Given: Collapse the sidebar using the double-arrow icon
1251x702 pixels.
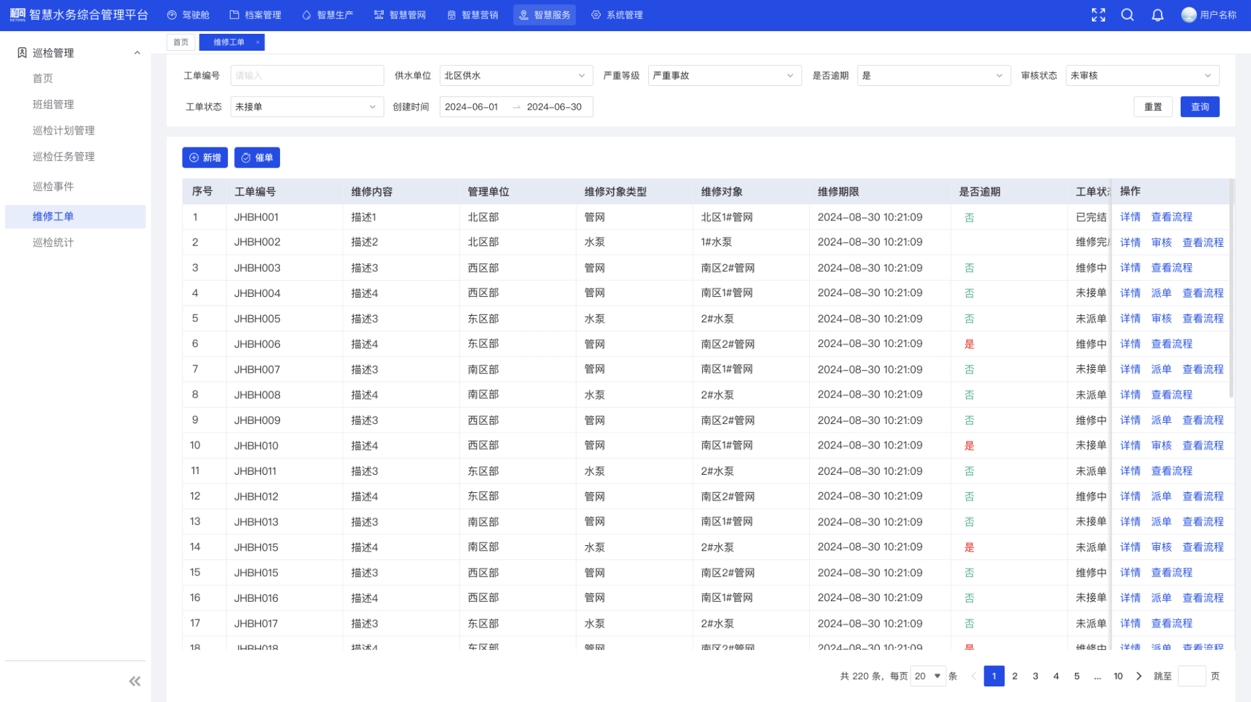Looking at the screenshot, I should coord(134,681).
